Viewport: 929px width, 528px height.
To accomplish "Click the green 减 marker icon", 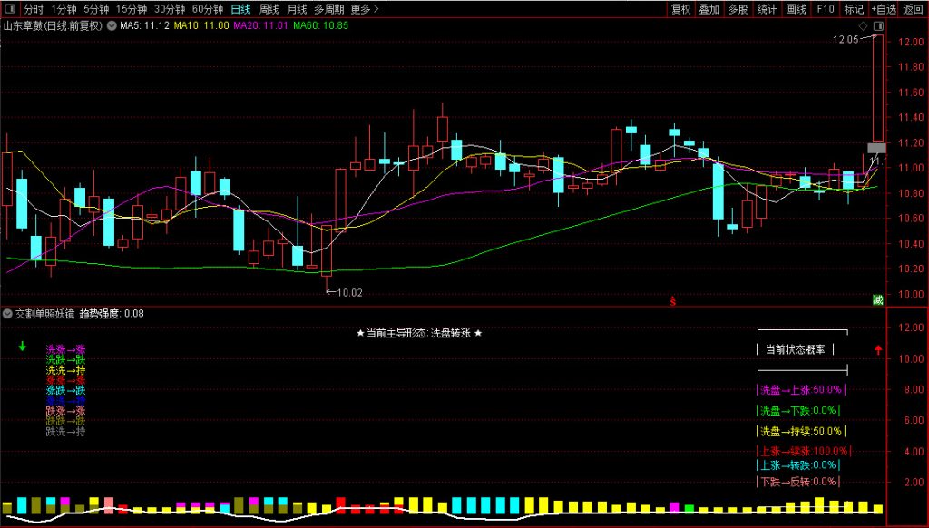I will coord(877,299).
